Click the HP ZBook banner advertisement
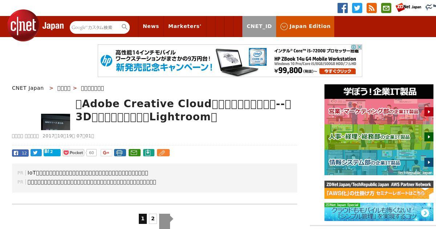Viewport: 436px width, 229px height. coord(230,61)
